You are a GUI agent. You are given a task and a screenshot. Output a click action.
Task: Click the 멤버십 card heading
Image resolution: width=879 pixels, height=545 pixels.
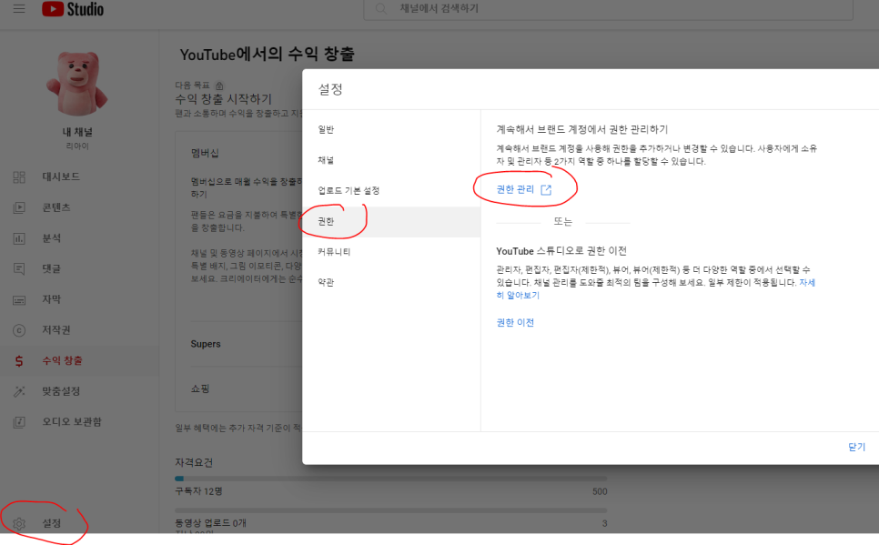click(x=205, y=153)
